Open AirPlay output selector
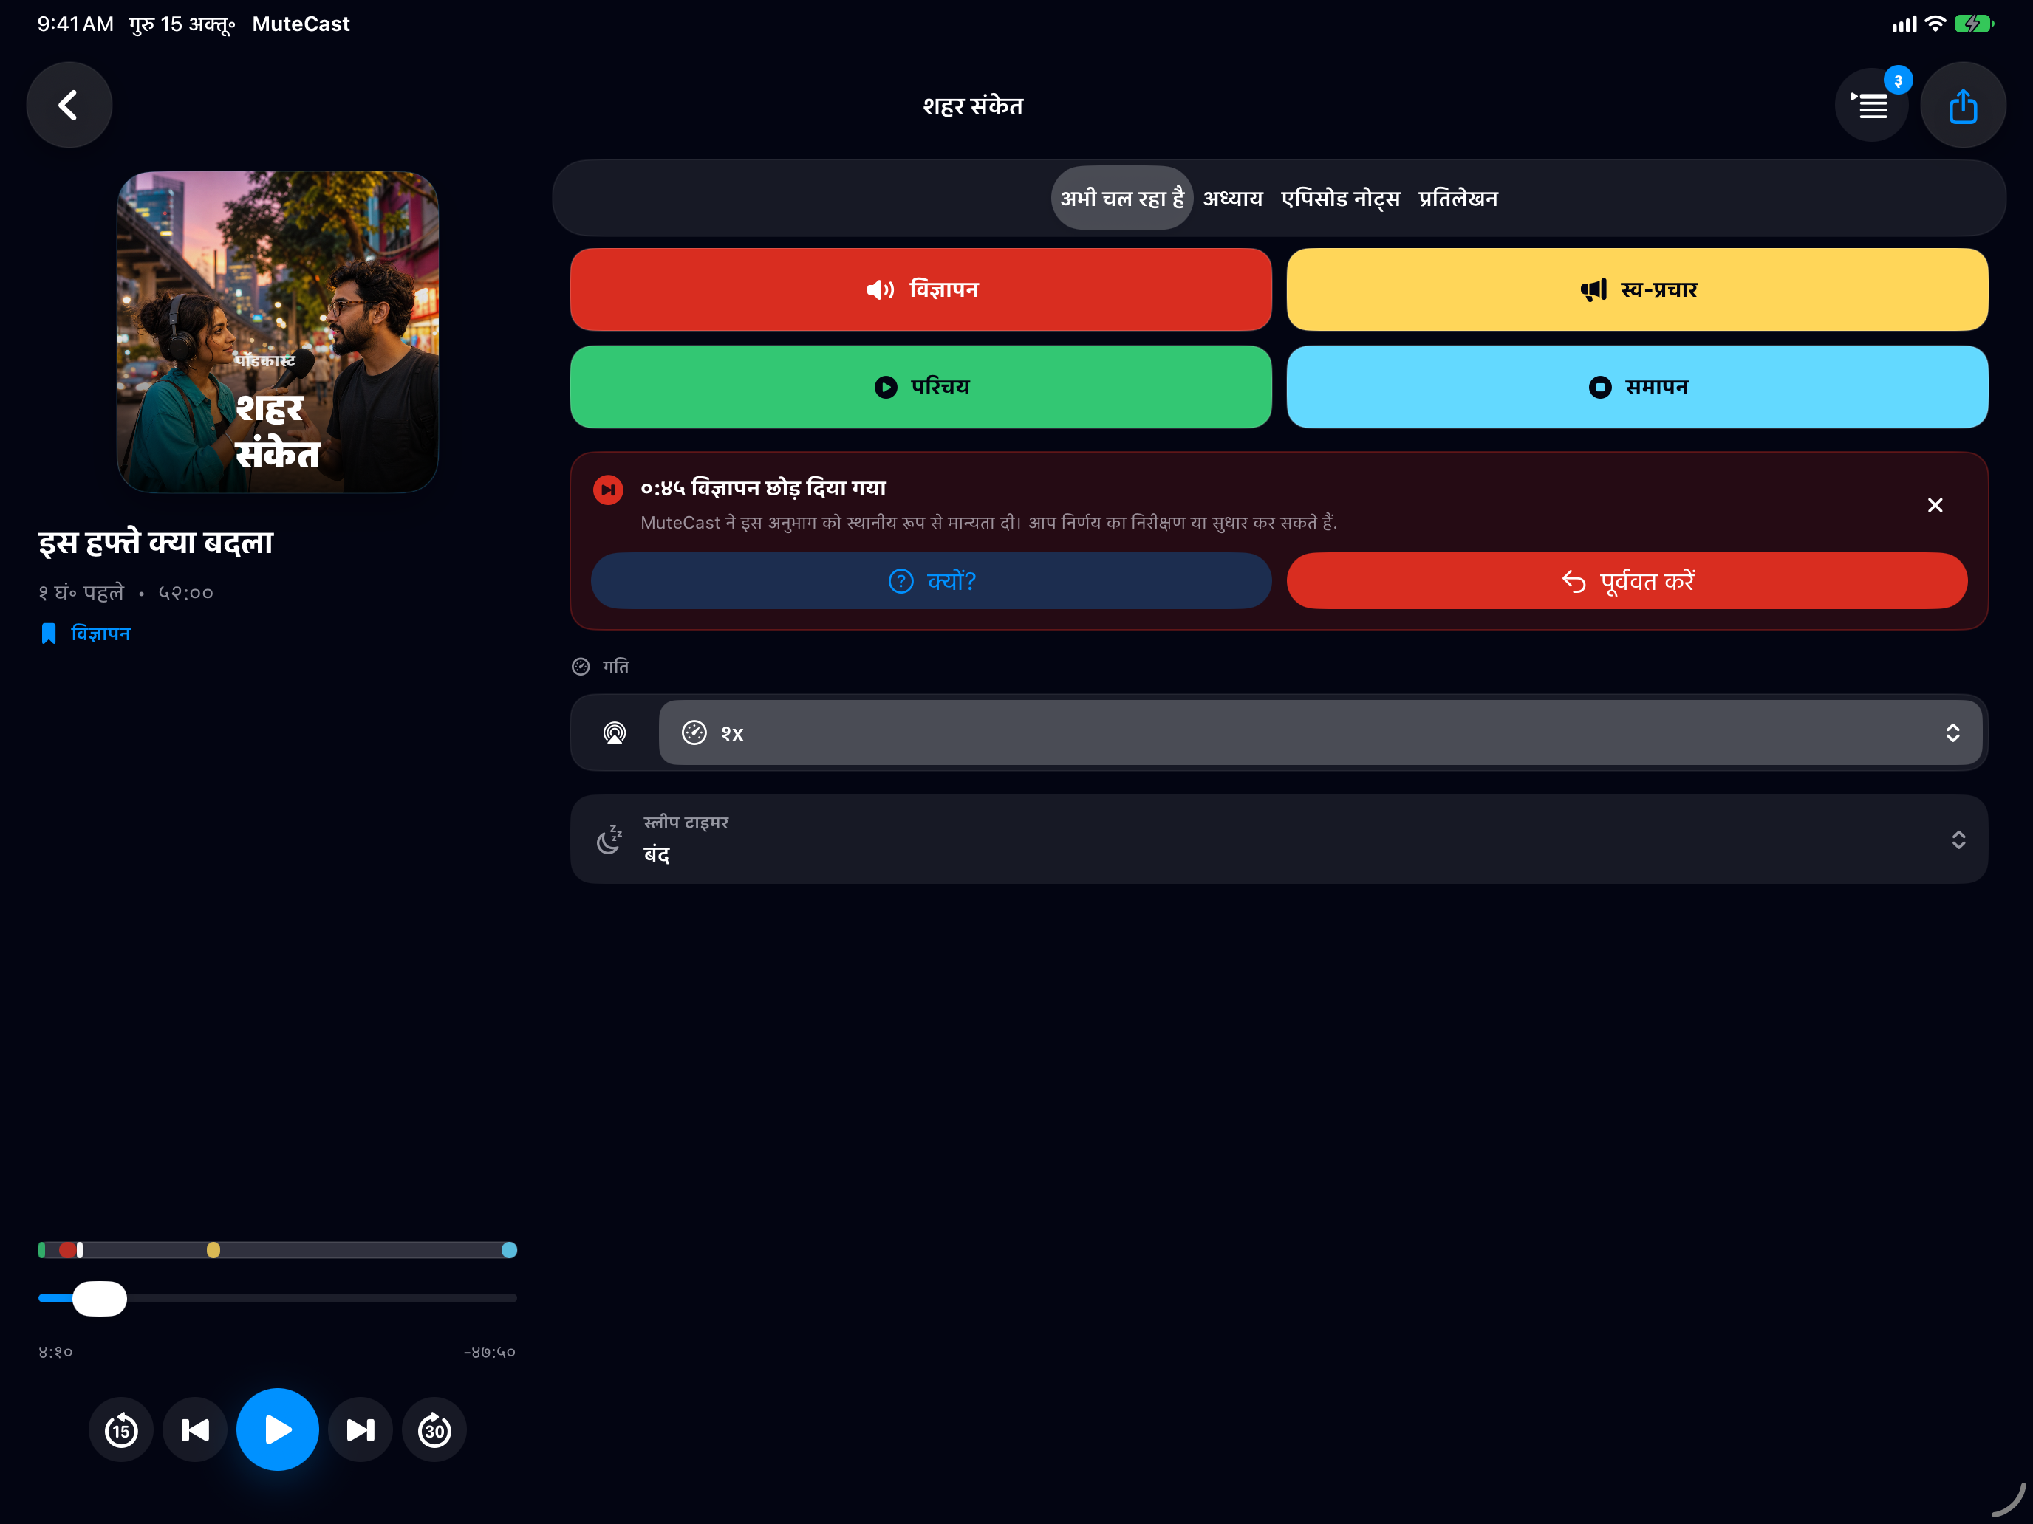Screen dimensions: 2033x1524 [x=614, y=732]
